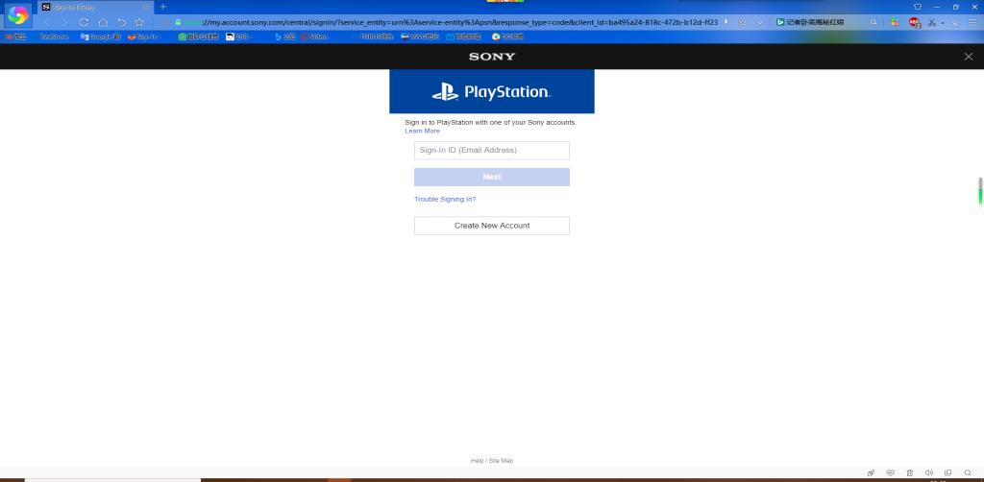
Task: Click the Create New Account button
Action: (x=492, y=226)
